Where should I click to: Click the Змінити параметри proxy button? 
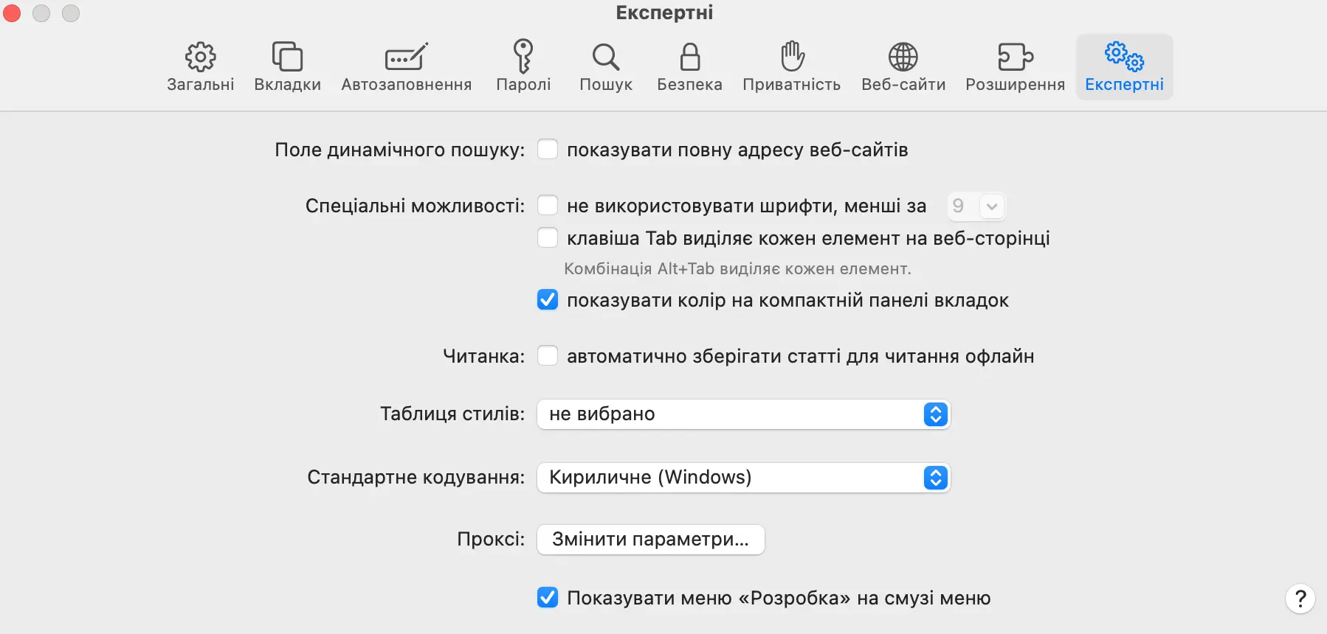(x=651, y=540)
